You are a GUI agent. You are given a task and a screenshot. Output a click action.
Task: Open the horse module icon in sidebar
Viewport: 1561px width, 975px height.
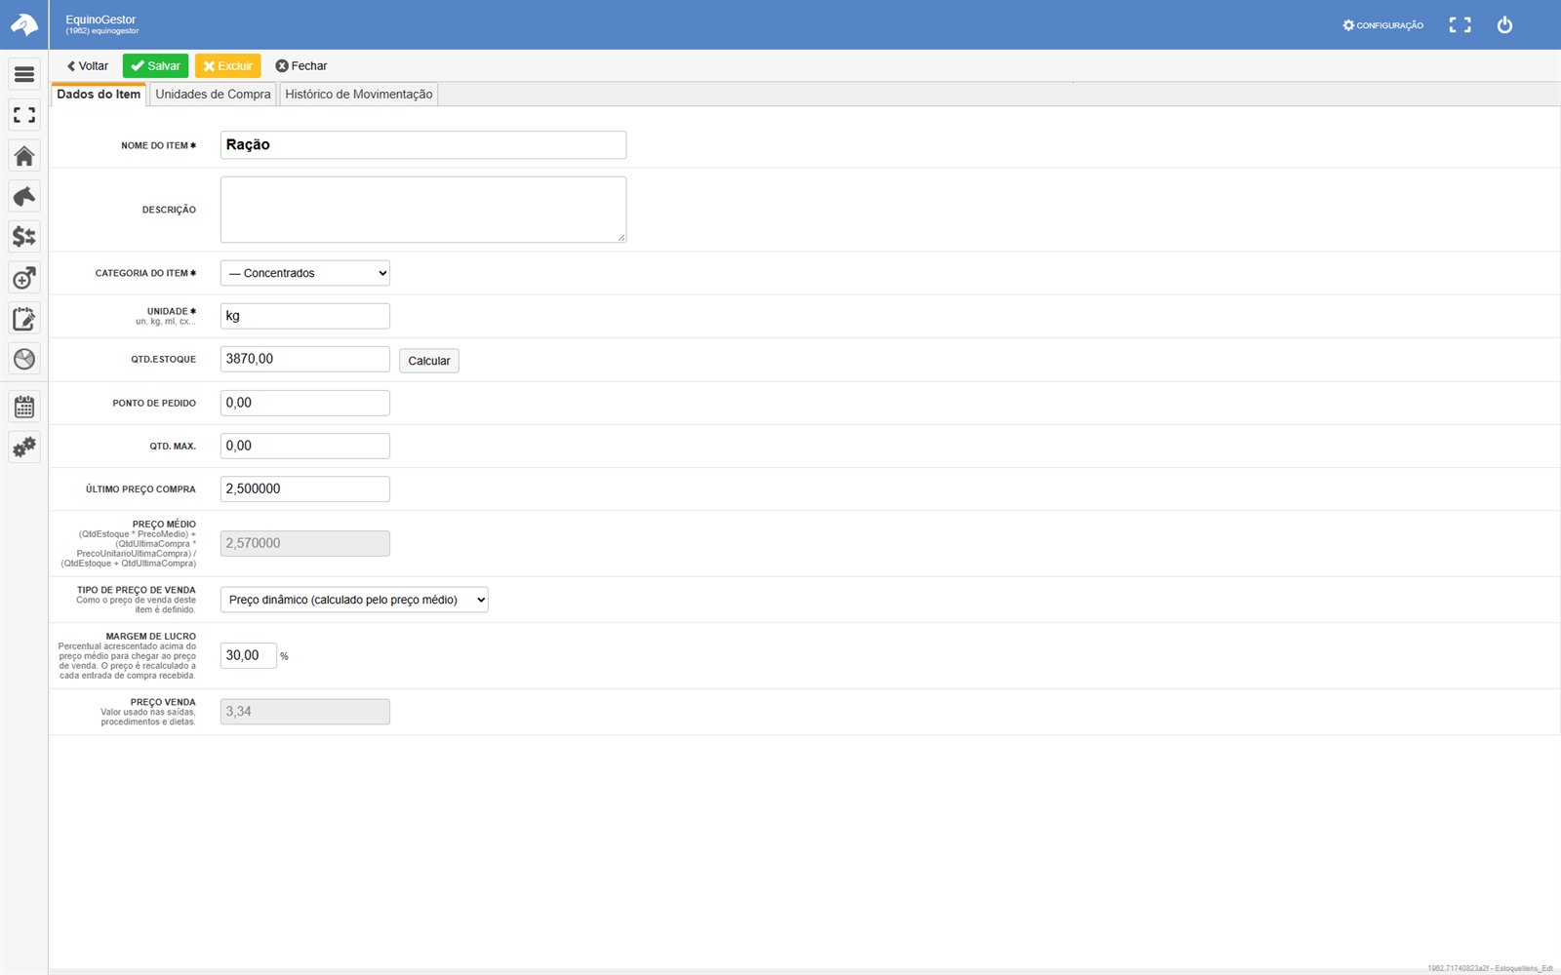click(24, 196)
